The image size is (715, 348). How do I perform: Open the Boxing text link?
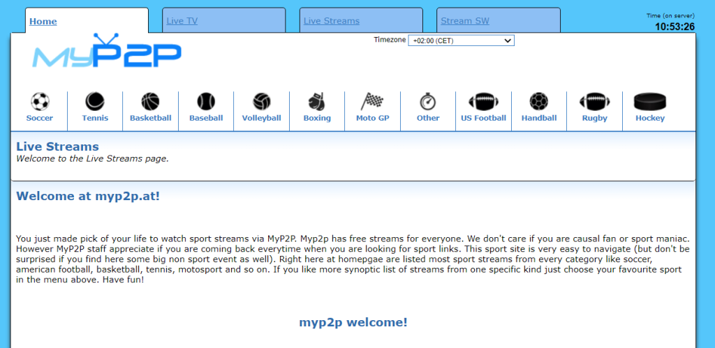click(x=317, y=118)
